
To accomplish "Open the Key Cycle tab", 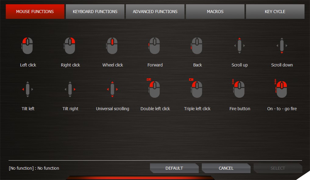I will click(x=275, y=12).
